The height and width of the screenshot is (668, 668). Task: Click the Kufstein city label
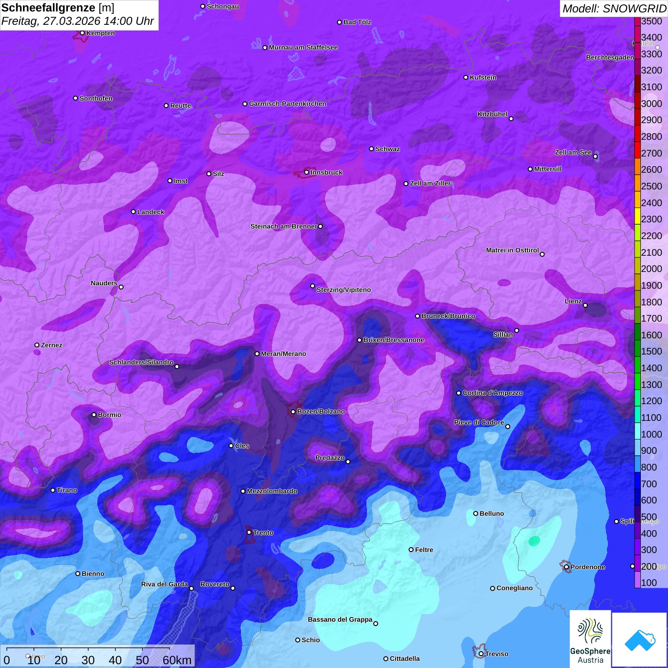tap(483, 77)
